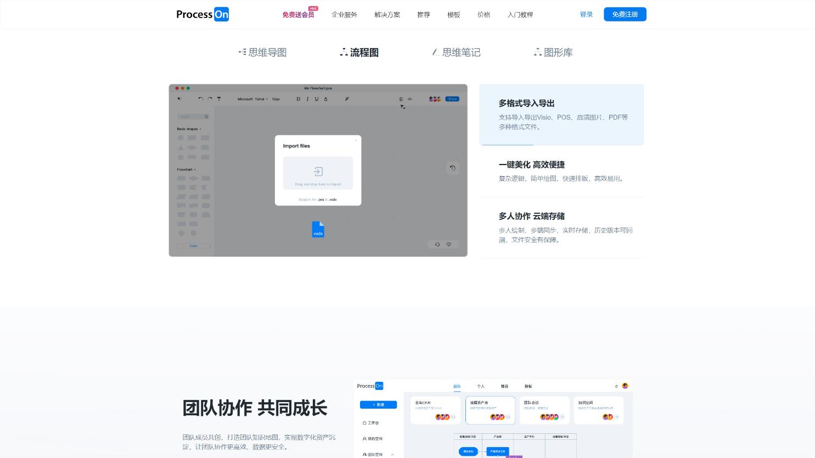
Task: Open the 免费送会员 menu item
Action: tap(299, 15)
